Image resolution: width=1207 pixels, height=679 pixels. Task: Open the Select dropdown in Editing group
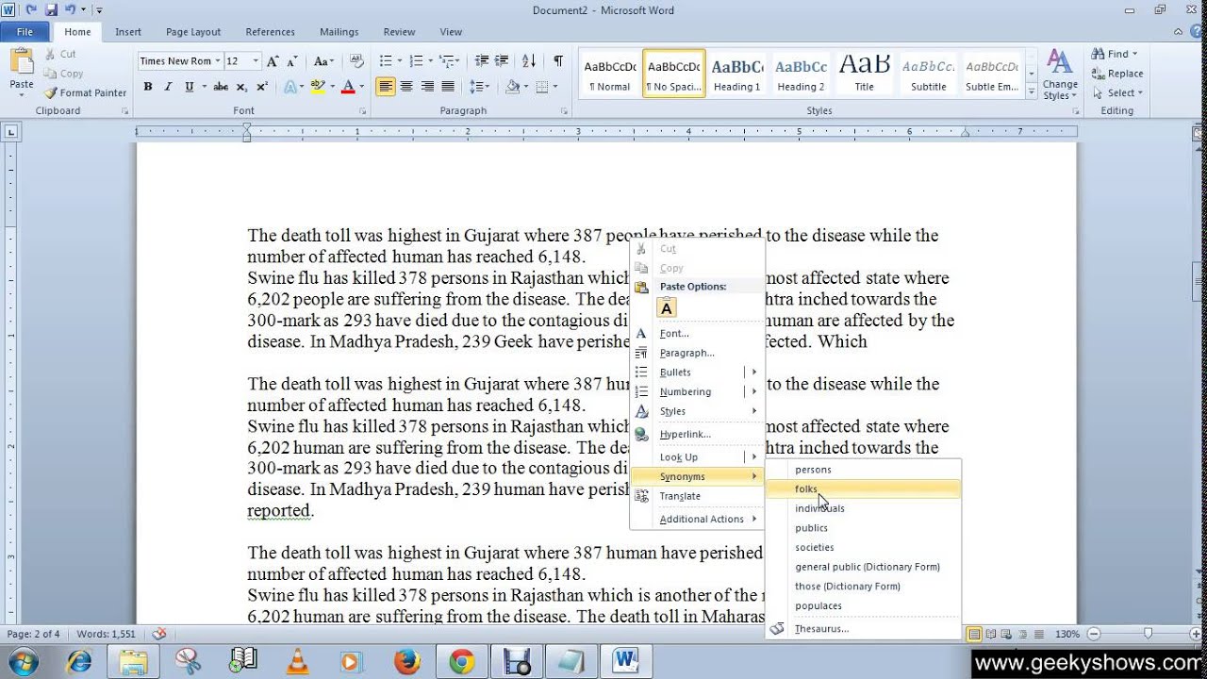[1118, 92]
